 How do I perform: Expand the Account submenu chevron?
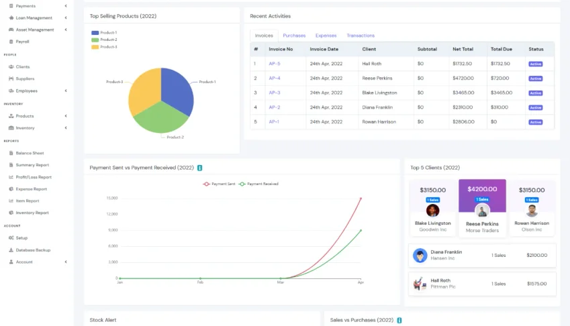66,262
